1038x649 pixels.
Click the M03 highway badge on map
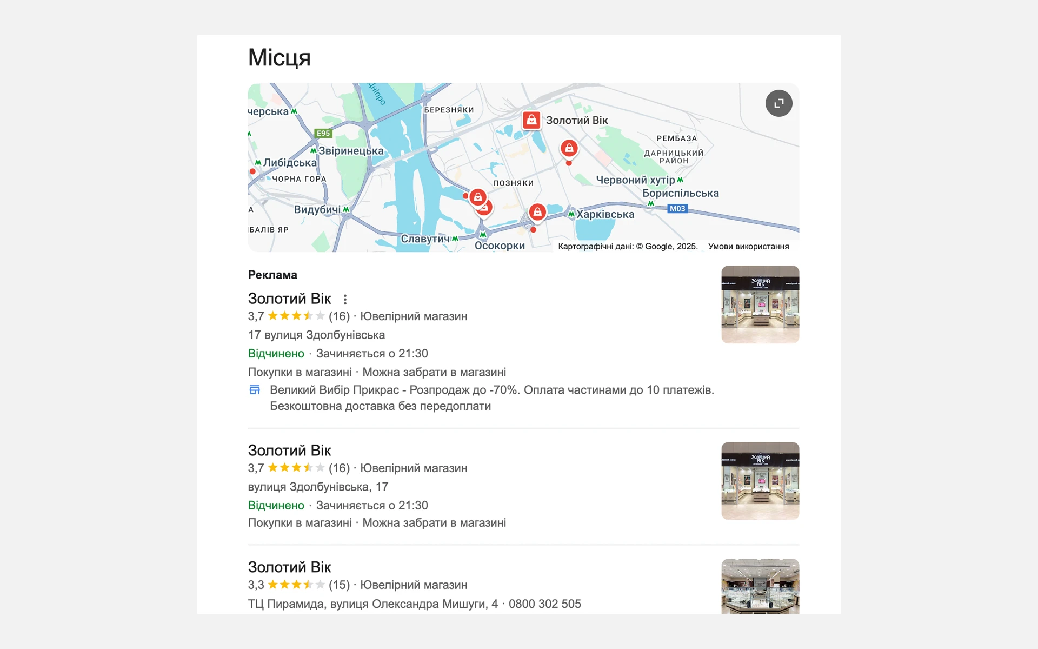pyautogui.click(x=677, y=209)
